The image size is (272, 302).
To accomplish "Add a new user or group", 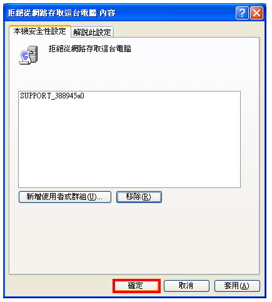I will [65, 197].
